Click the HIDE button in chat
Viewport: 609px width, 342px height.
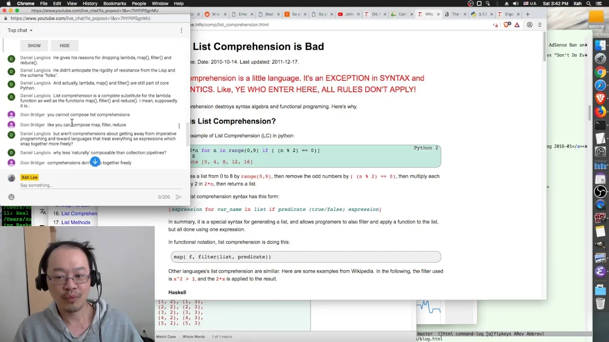(x=65, y=46)
